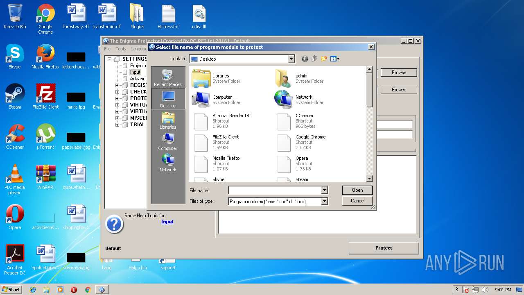This screenshot has width=524, height=295.
Task: Click the upper Browse button in Enigma Protector
Action: (399, 73)
